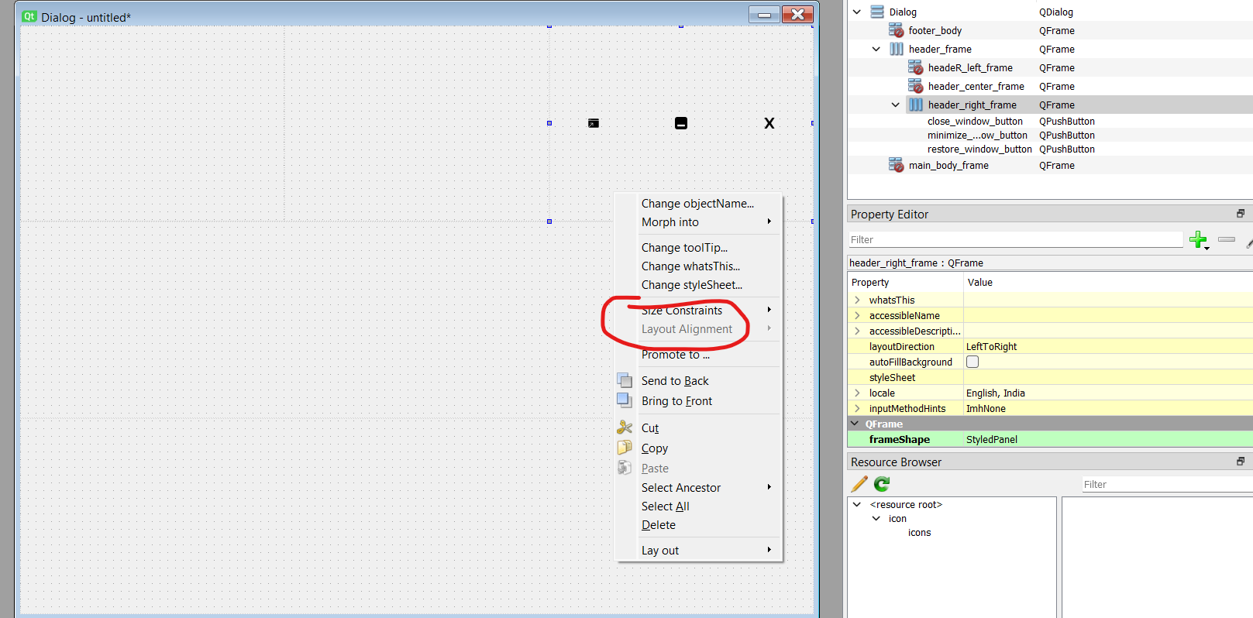Expand the accessibleDescription property
1253x618 pixels.
coord(857,331)
